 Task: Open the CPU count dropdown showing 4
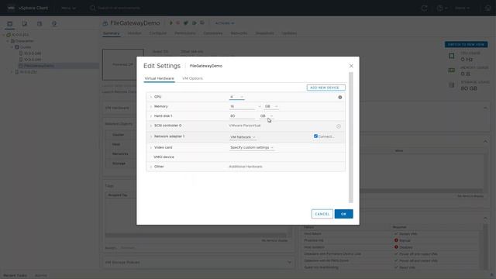point(236,97)
